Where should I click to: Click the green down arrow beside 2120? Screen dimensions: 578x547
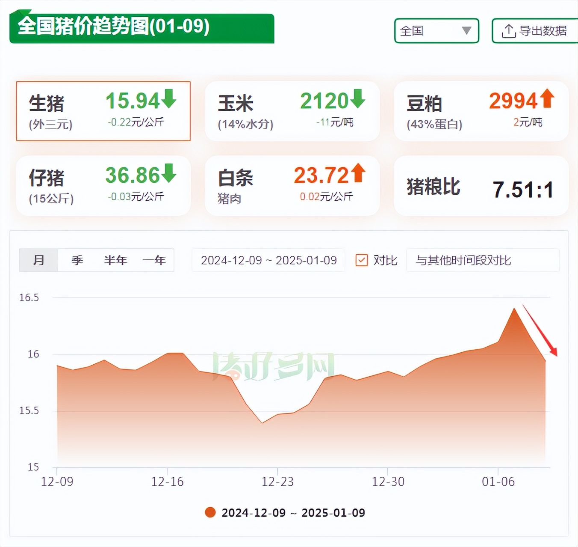coord(358,98)
